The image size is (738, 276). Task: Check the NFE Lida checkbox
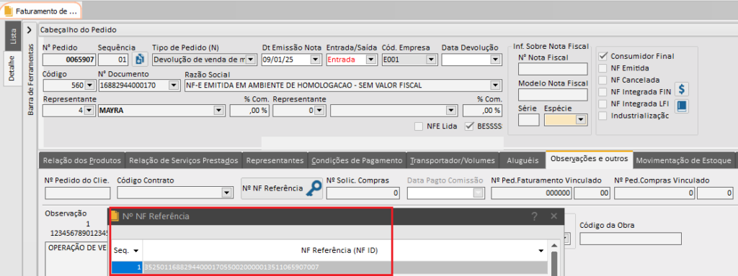point(419,126)
